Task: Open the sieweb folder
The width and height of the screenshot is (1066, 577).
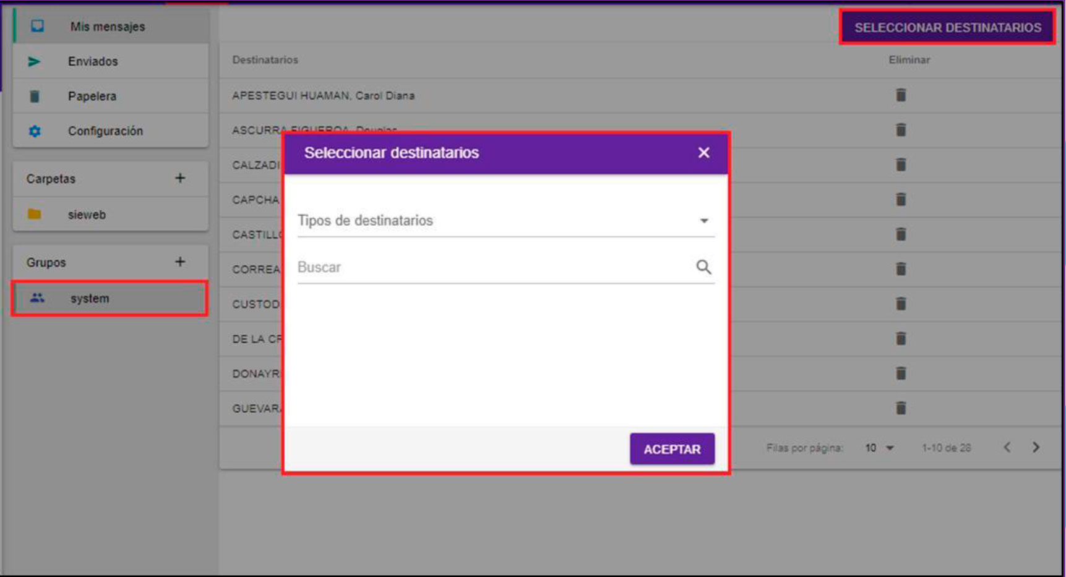Action: [87, 215]
